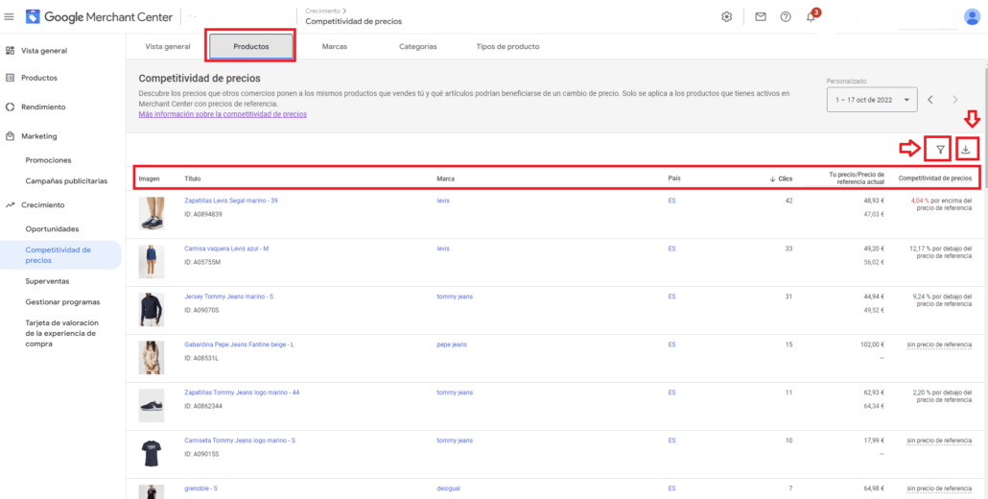Image resolution: width=988 pixels, height=499 pixels.
Task: Open the notifications bell
Action: (811, 17)
